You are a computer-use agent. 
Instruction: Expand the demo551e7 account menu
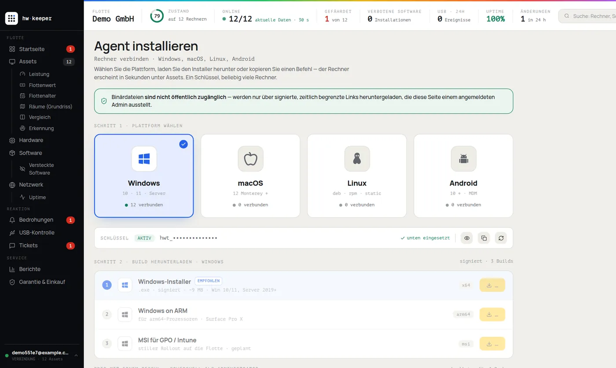pyautogui.click(x=42, y=355)
